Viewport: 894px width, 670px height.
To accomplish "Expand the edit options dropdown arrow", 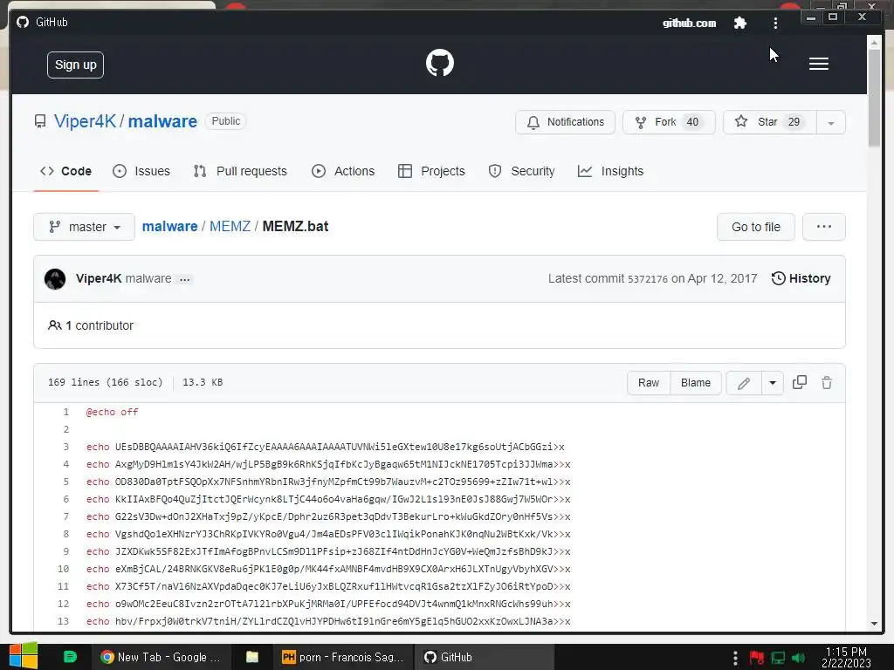I will coord(773,383).
